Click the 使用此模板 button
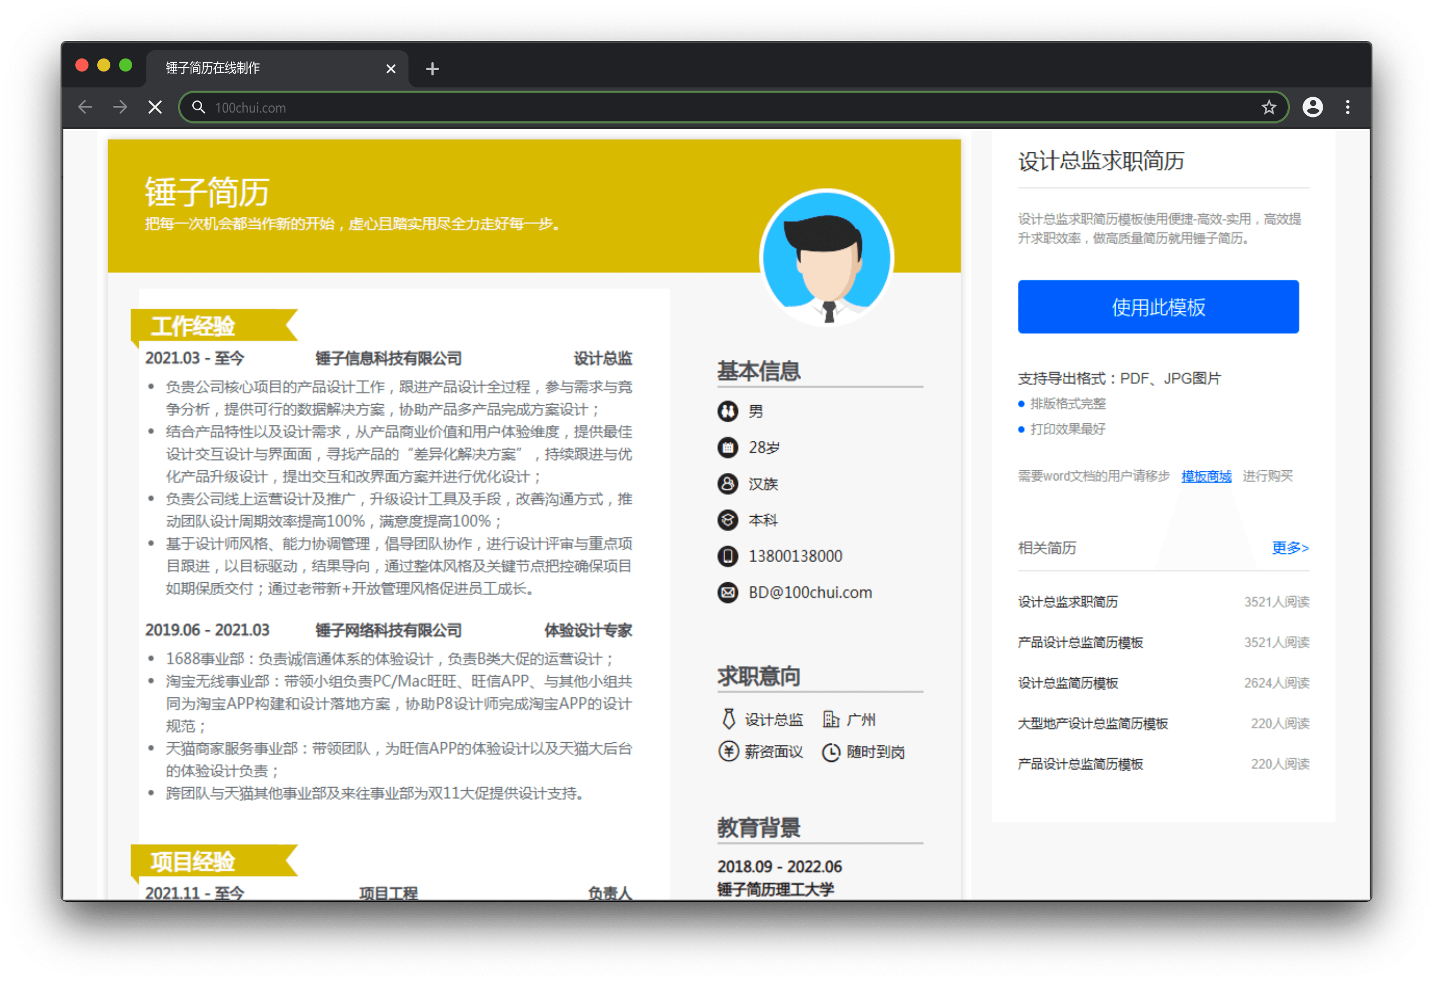 tap(1158, 306)
